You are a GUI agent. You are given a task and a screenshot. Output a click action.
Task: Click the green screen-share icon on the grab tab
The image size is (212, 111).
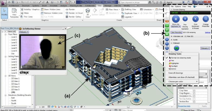tap(167, 34)
